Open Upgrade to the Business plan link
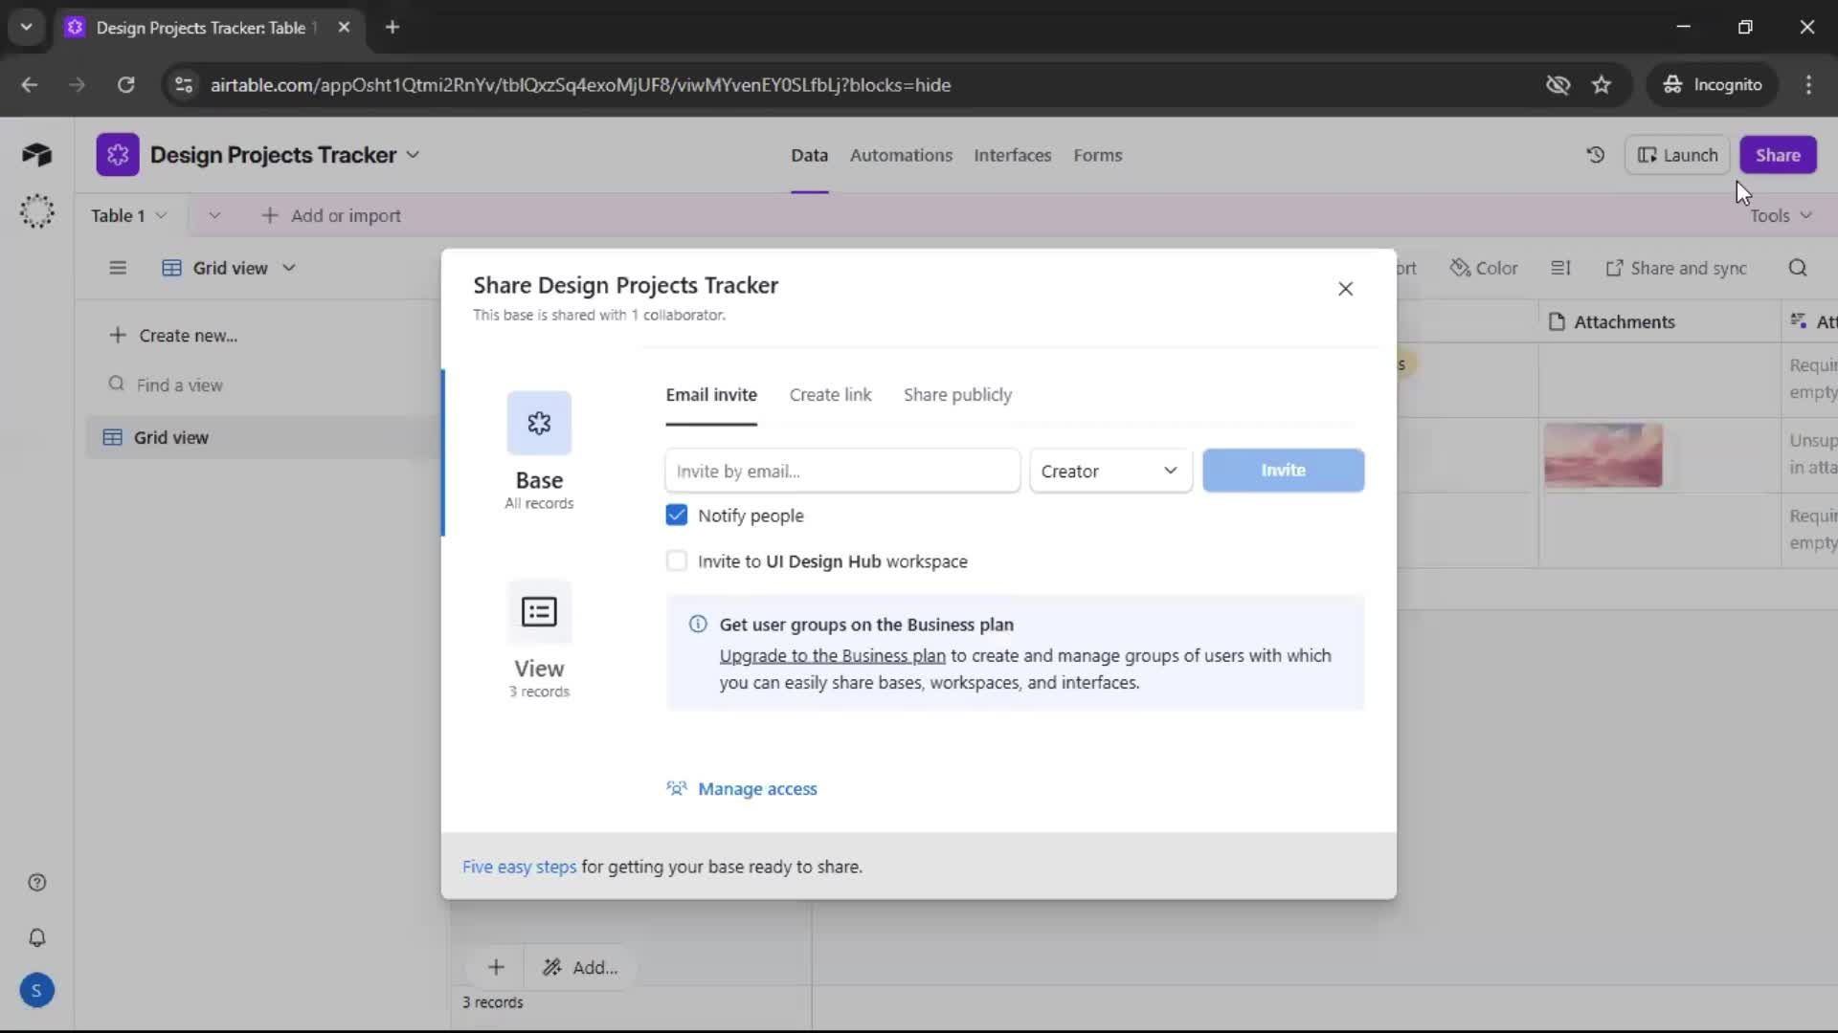Image resolution: width=1838 pixels, height=1033 pixels. 832,655
